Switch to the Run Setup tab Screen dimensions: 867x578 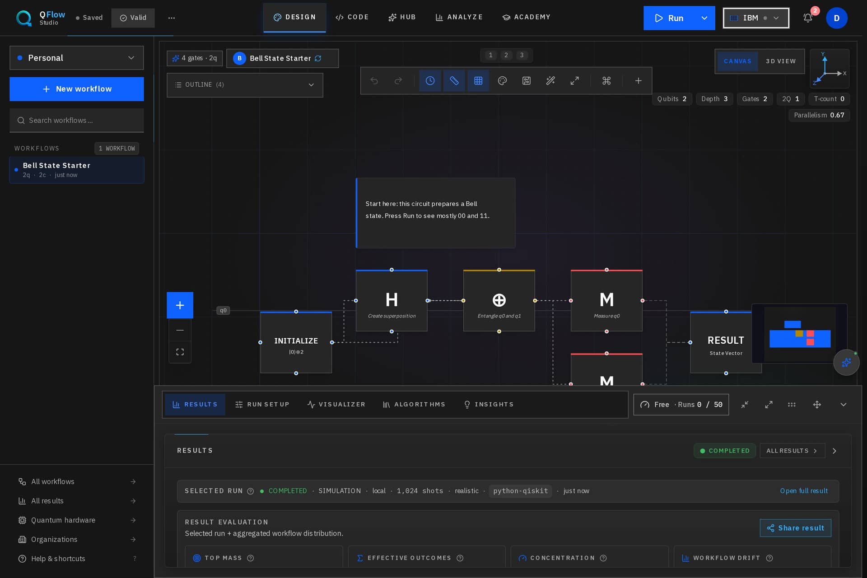[262, 405]
